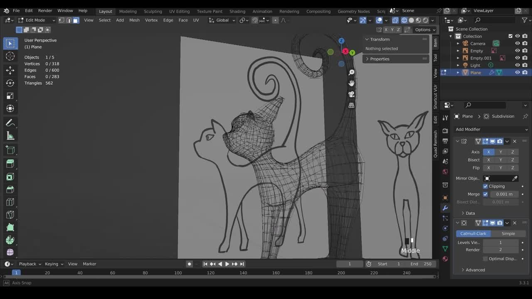This screenshot has width=532, height=299.
Task: Switch to the Shading workspace tab
Action: 237,11
